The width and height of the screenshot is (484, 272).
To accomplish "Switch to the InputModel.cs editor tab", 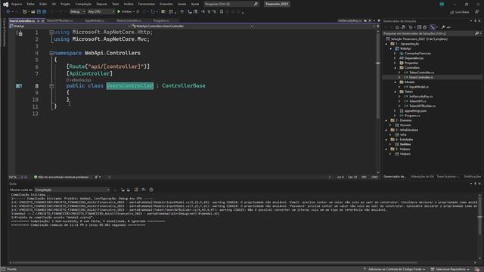I will pyautogui.click(x=94, y=20).
